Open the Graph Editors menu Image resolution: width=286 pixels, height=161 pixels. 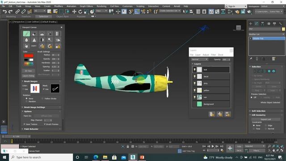(x=86, y=6)
